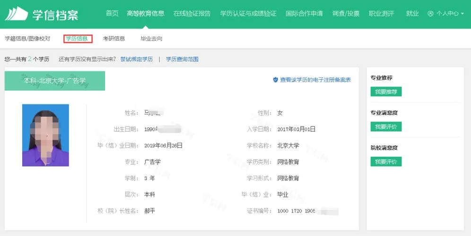This screenshot has height=236, width=471.
Task: Click the 我要推荐 button under 专业推荐
Action: click(x=386, y=92)
